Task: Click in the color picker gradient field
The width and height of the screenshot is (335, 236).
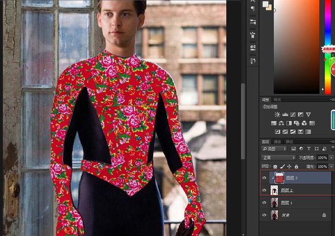Action: tap(296, 46)
